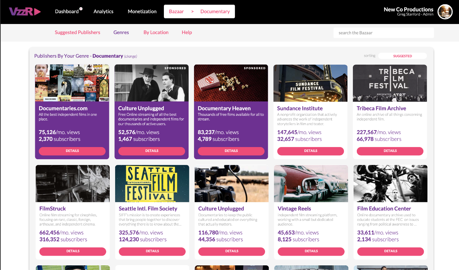The height and width of the screenshot is (270, 459).
Task: Focus the 'search the Bazaar' field
Action: 384,33
